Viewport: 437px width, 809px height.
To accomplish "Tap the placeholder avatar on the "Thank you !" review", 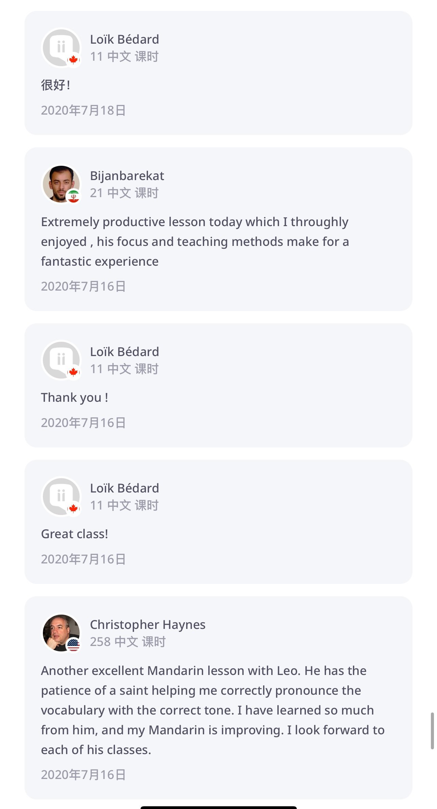I will (60, 359).
